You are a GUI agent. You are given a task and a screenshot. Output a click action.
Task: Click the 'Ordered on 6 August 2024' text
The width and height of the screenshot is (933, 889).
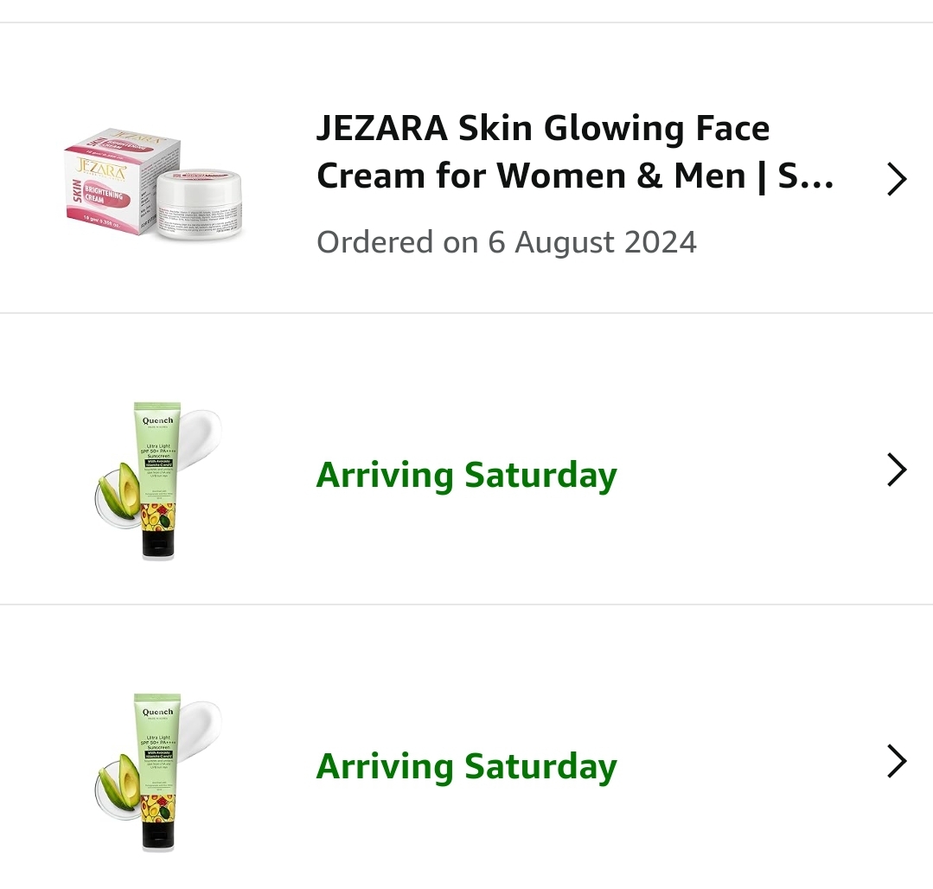pos(507,242)
